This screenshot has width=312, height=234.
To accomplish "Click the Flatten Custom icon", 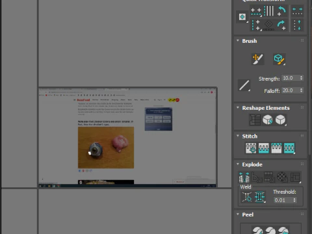I will click(x=295, y=177).
